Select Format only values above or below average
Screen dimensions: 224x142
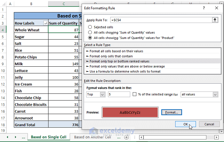pyautogui.click(x=152, y=66)
